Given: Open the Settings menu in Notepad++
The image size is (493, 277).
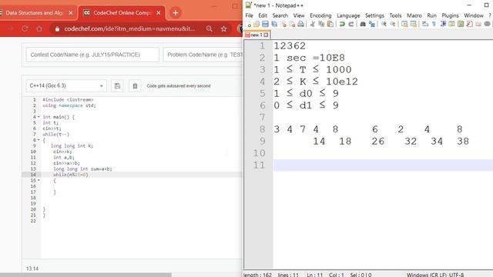Looking at the screenshot, I should pos(374,15).
